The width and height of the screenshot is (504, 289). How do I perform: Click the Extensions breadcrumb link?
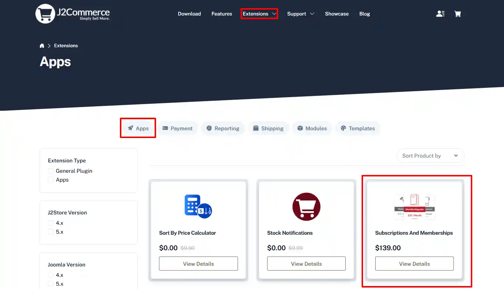point(66,46)
